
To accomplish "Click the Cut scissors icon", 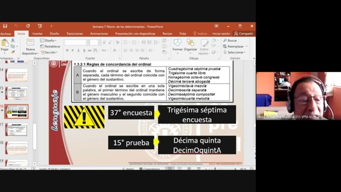I will pyautogui.click(x=13, y=41).
